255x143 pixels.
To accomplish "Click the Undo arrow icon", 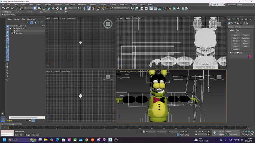I will click(3, 8).
